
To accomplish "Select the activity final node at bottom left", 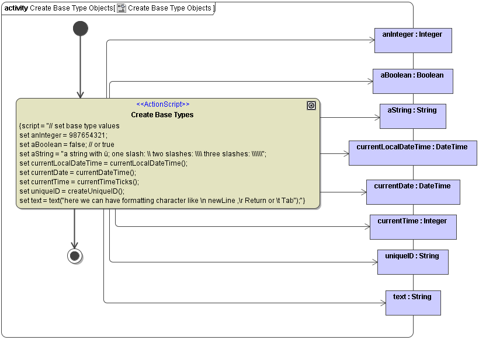I will point(74,255).
